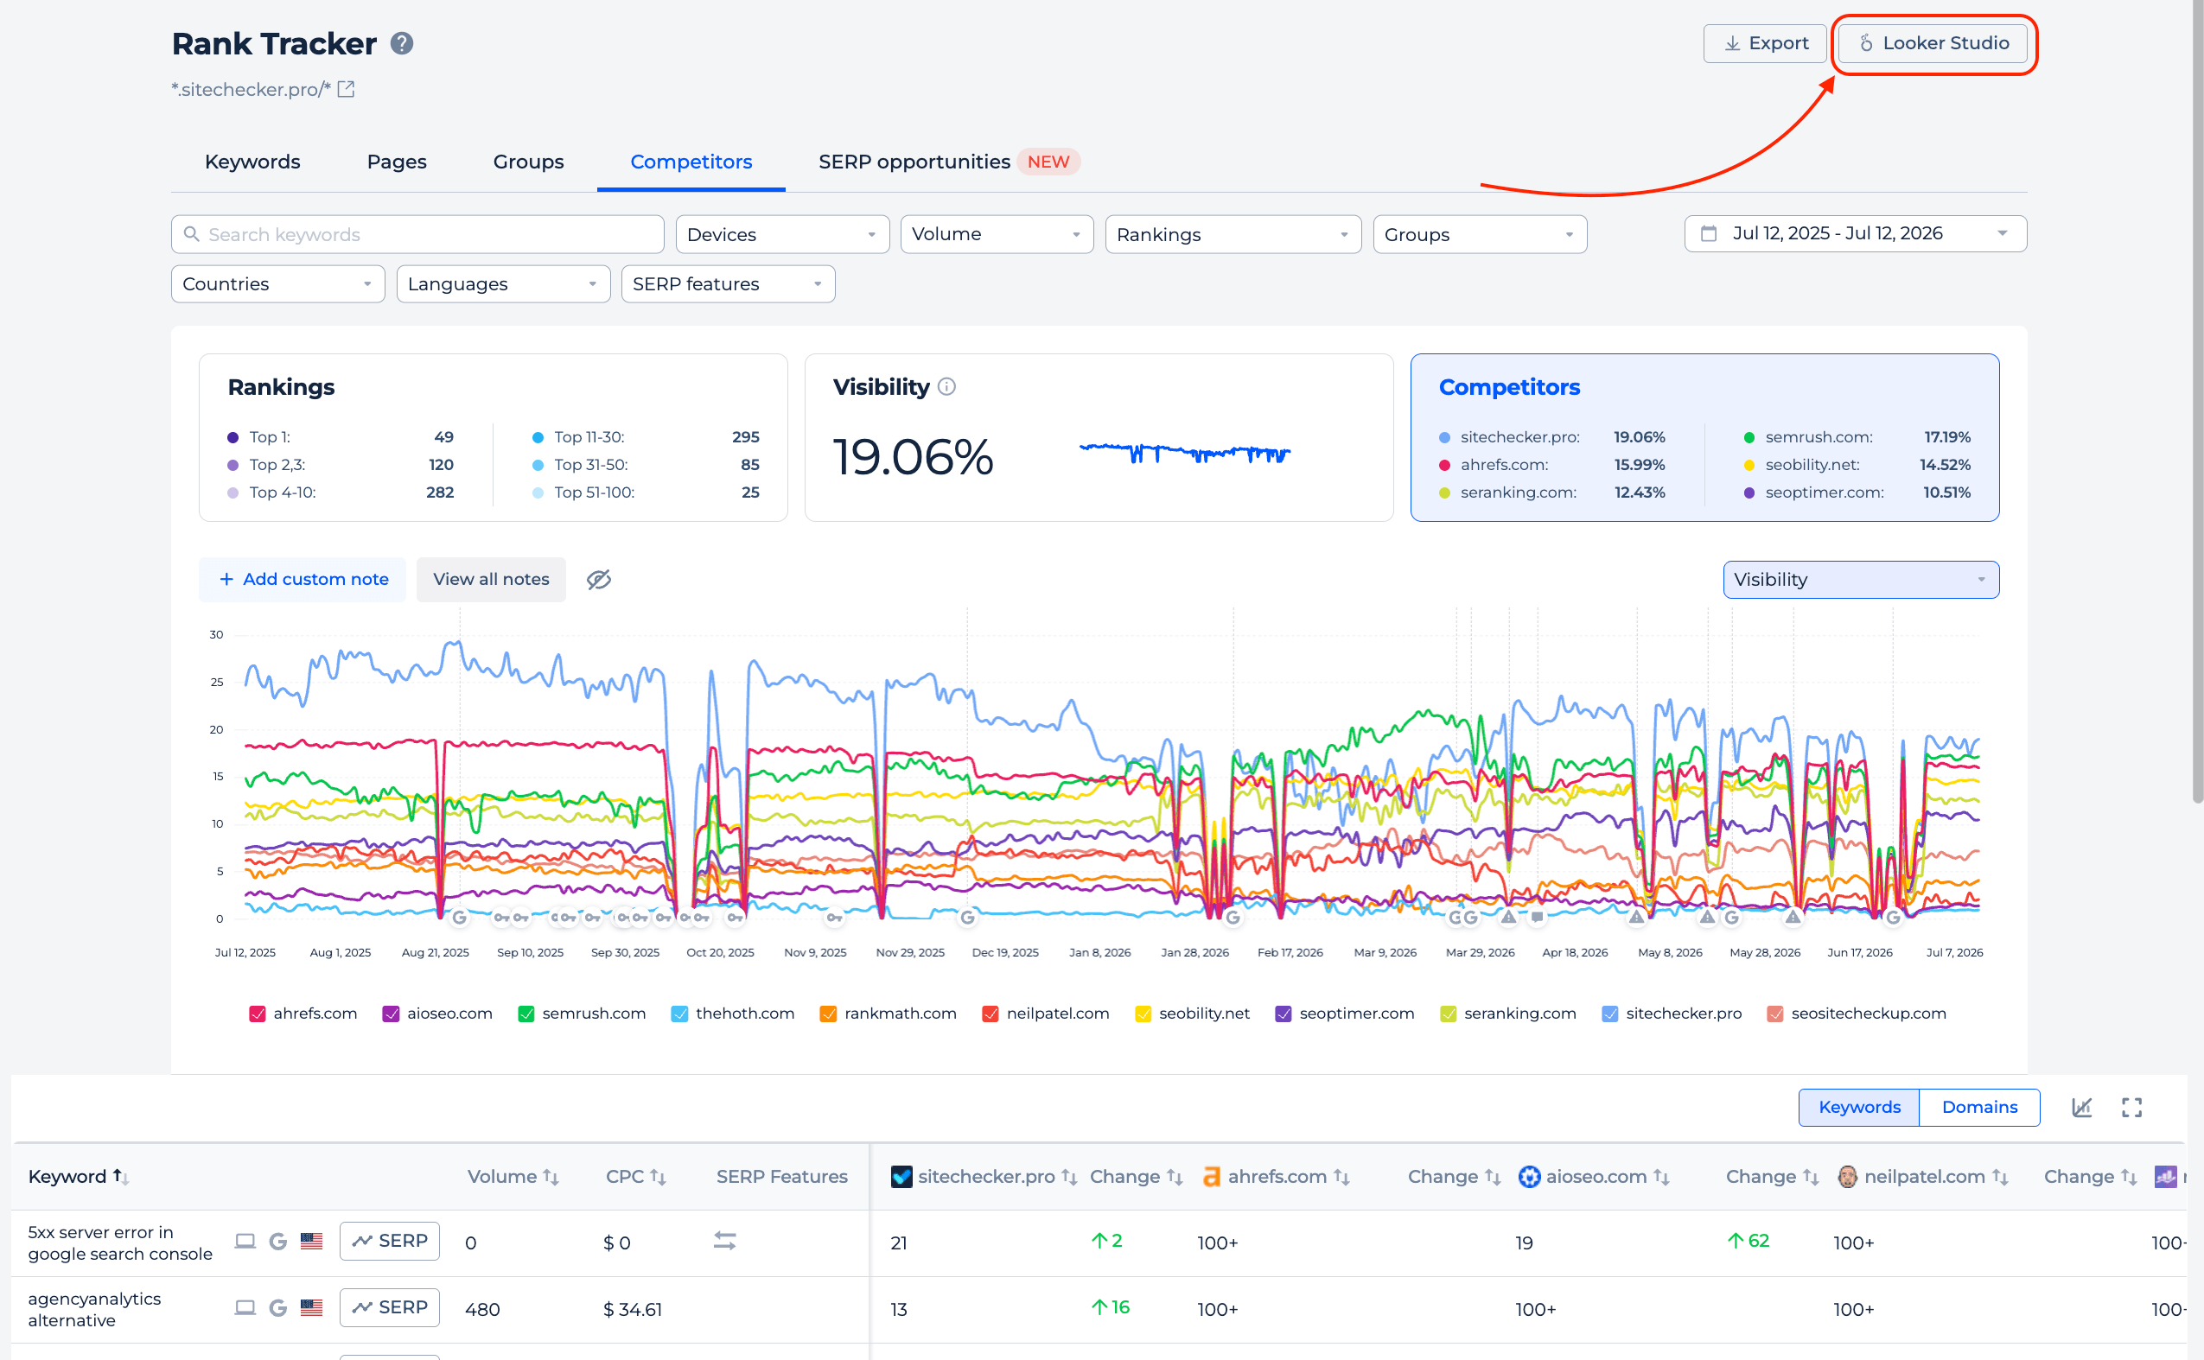Image resolution: width=2204 pixels, height=1360 pixels.
Task: Switch to the Keywords tab
Action: [252, 162]
